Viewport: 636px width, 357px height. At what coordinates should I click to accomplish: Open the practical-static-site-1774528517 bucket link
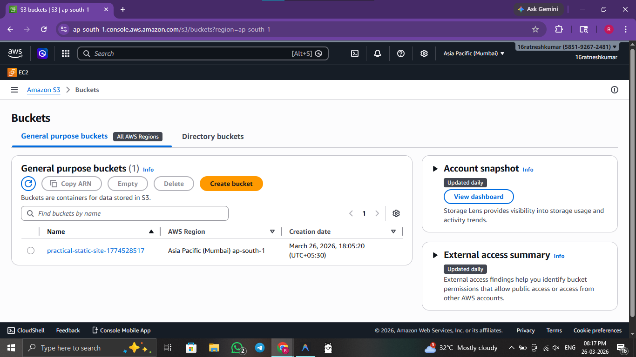pos(95,251)
